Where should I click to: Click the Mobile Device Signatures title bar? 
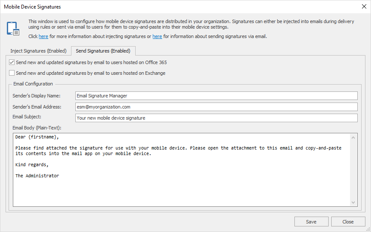(x=171, y=6)
